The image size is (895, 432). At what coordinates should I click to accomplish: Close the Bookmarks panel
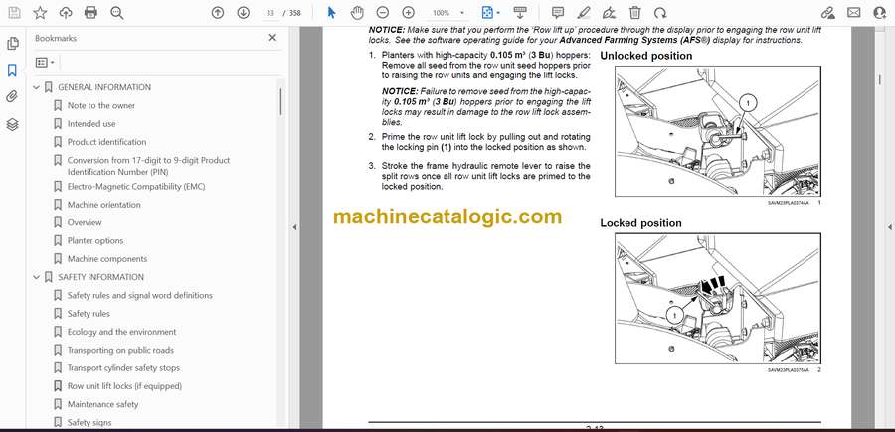[x=272, y=38]
